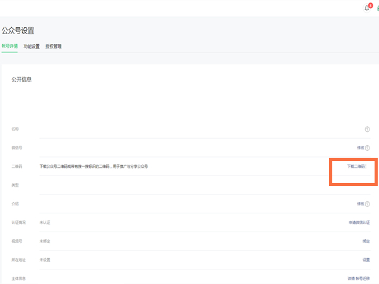Open the 功能设置 tab
379x284 pixels.
[x=32, y=46]
